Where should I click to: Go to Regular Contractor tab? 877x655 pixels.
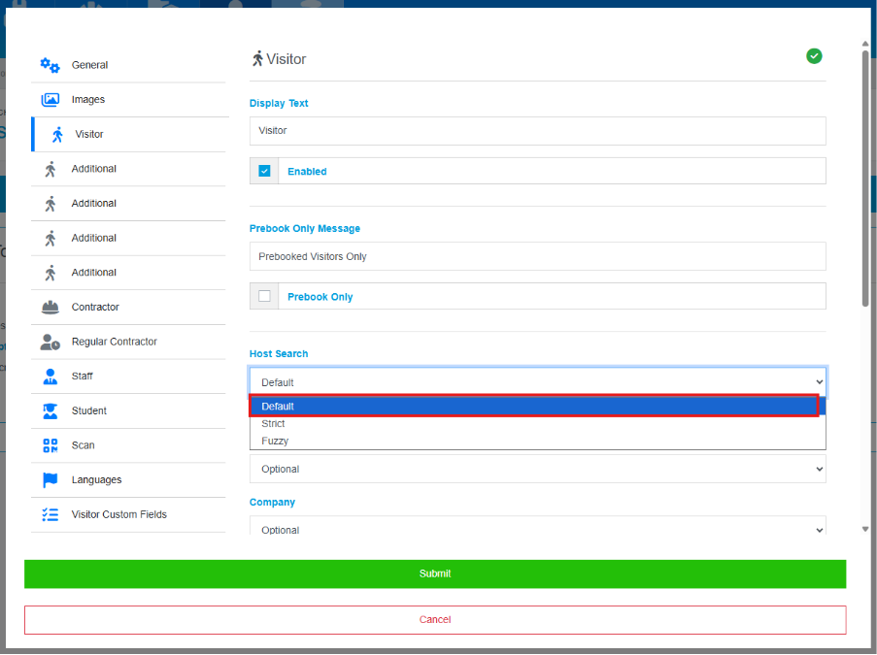coord(128,342)
